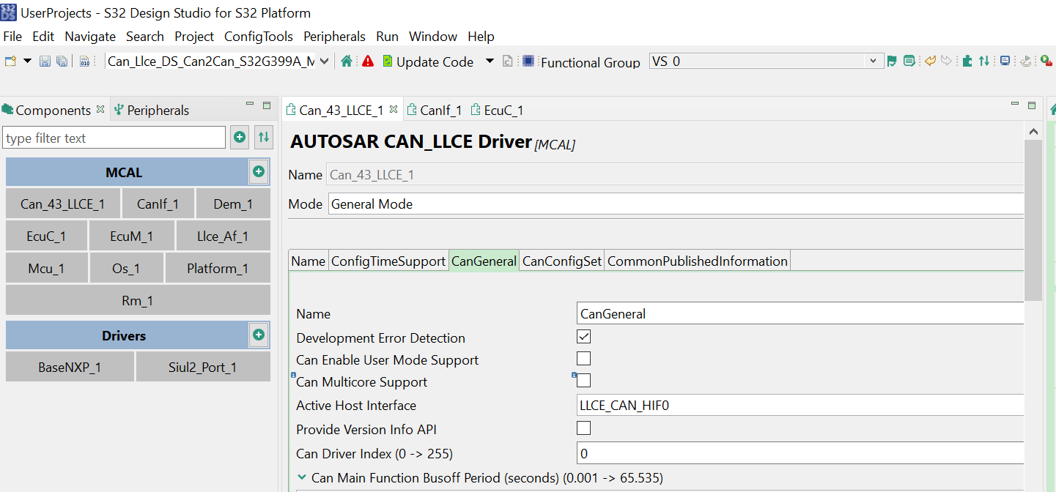Open the ConfigTools menu

pyautogui.click(x=258, y=36)
